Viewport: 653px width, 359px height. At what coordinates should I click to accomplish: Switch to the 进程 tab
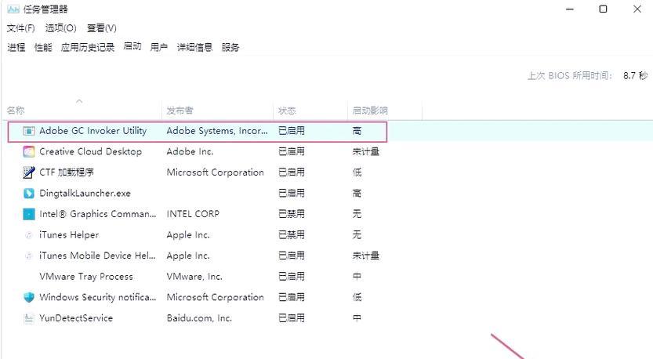pyautogui.click(x=16, y=48)
